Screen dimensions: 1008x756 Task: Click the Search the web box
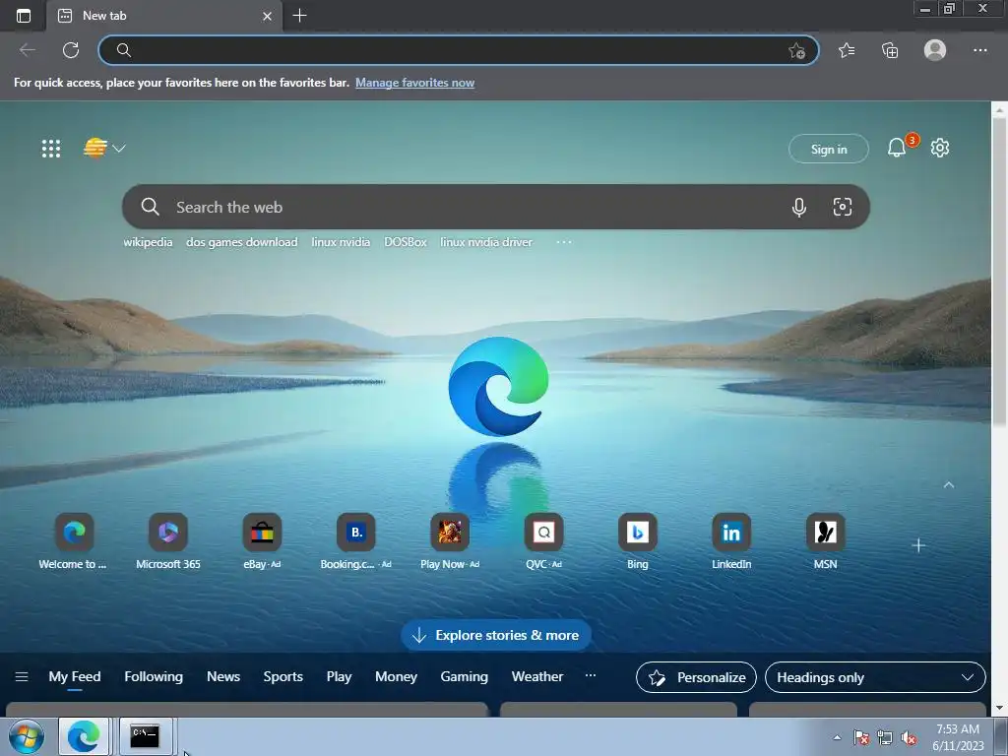496,207
